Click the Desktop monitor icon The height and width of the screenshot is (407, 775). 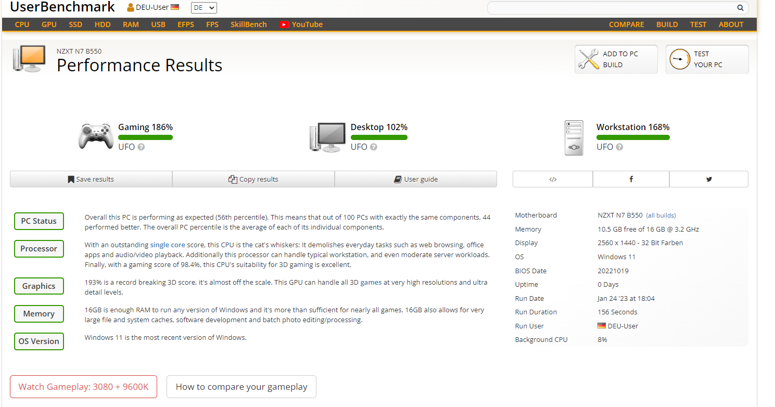(x=327, y=137)
